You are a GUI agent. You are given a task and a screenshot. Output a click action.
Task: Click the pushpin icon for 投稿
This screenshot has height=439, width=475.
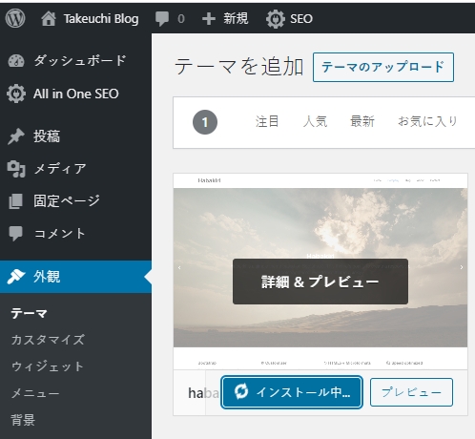(x=16, y=136)
